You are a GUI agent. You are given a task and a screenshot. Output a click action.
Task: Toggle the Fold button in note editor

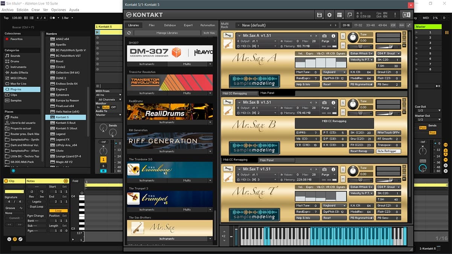(x=75, y=181)
